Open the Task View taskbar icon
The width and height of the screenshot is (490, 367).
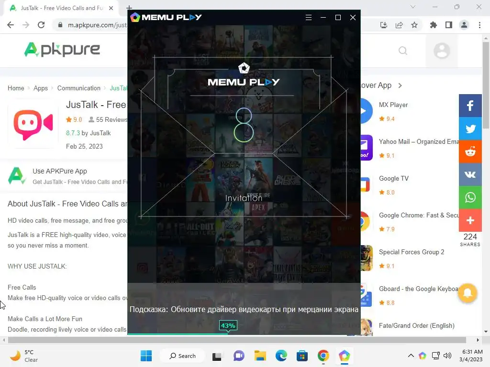click(217, 356)
